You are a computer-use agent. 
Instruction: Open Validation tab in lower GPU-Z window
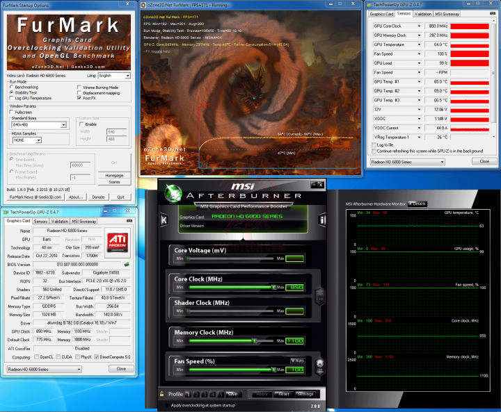pyautogui.click(x=60, y=221)
